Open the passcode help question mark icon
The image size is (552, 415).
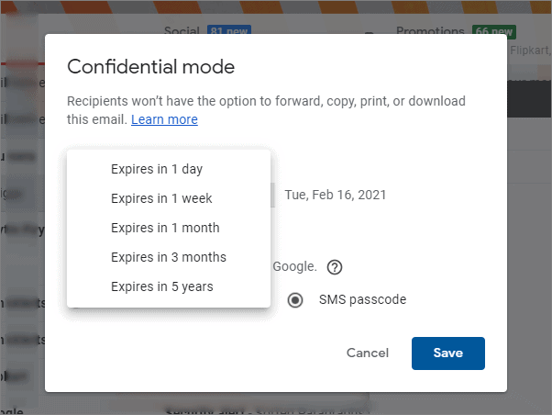pyautogui.click(x=335, y=267)
